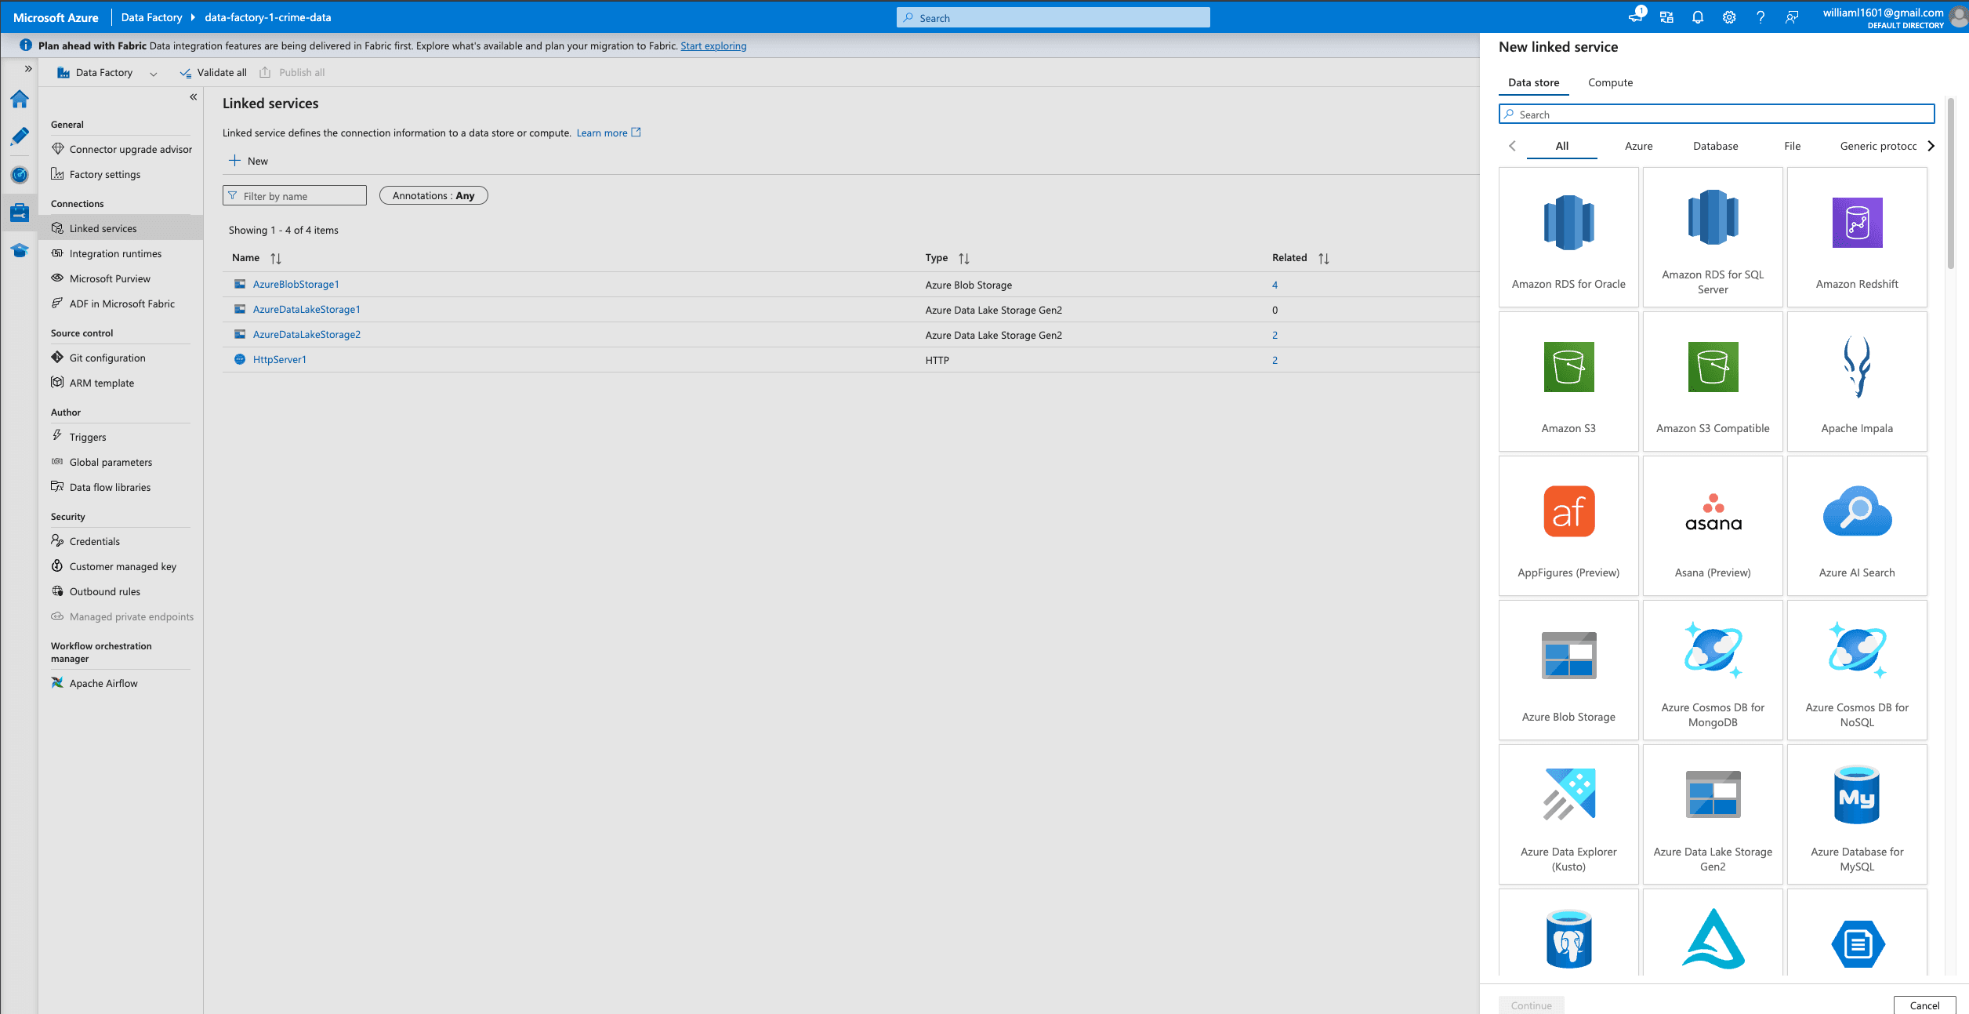Choose Asana (Preview) connector
Screen dimensions: 1969x1014
coord(1712,525)
